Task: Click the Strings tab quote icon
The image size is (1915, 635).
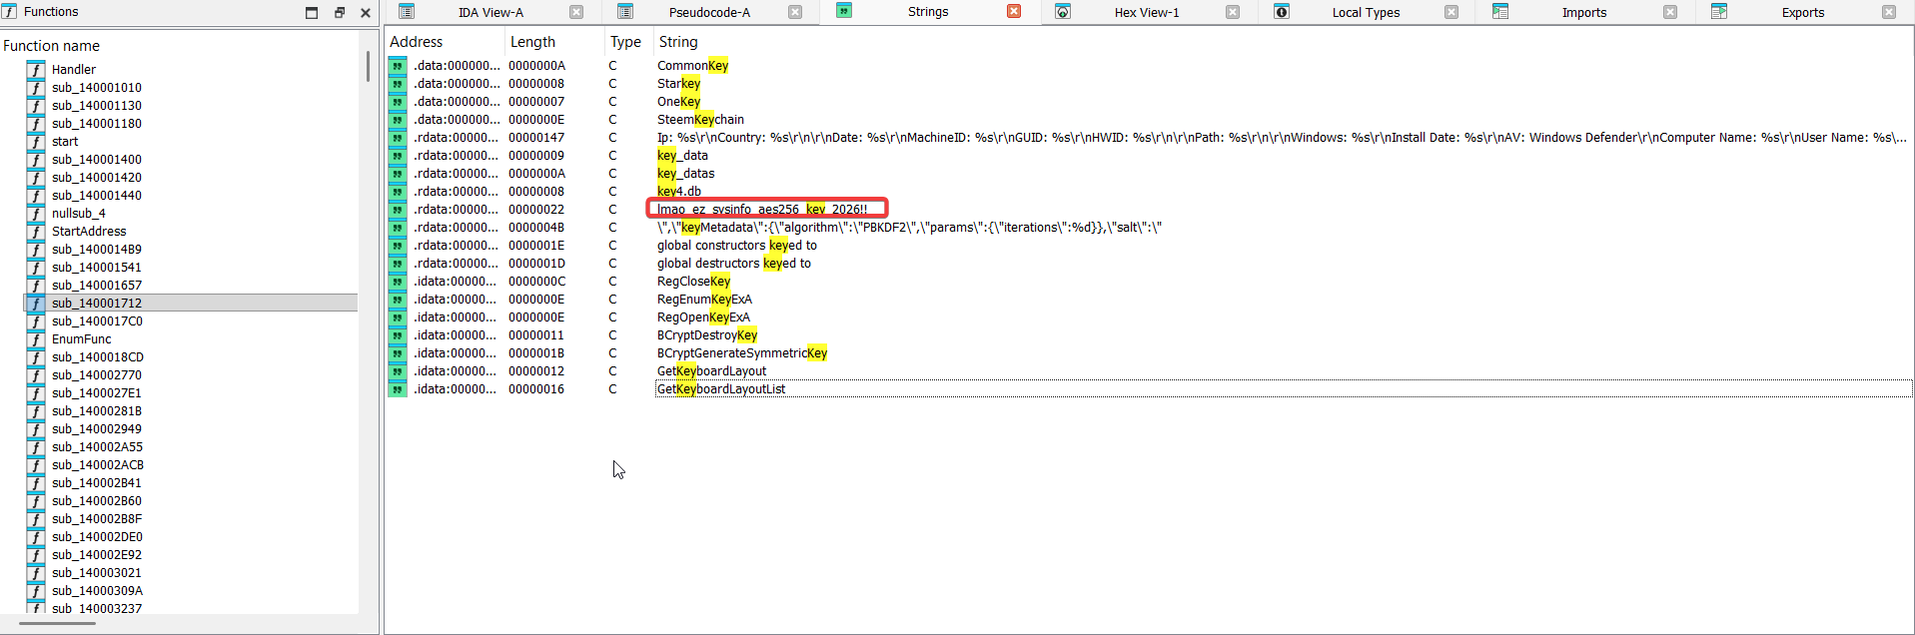Action: click(844, 11)
